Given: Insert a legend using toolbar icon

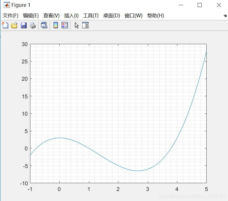Looking at the screenshot, I should point(65,25).
